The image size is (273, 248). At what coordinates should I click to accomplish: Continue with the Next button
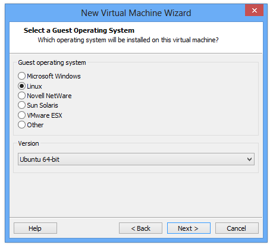point(189,228)
